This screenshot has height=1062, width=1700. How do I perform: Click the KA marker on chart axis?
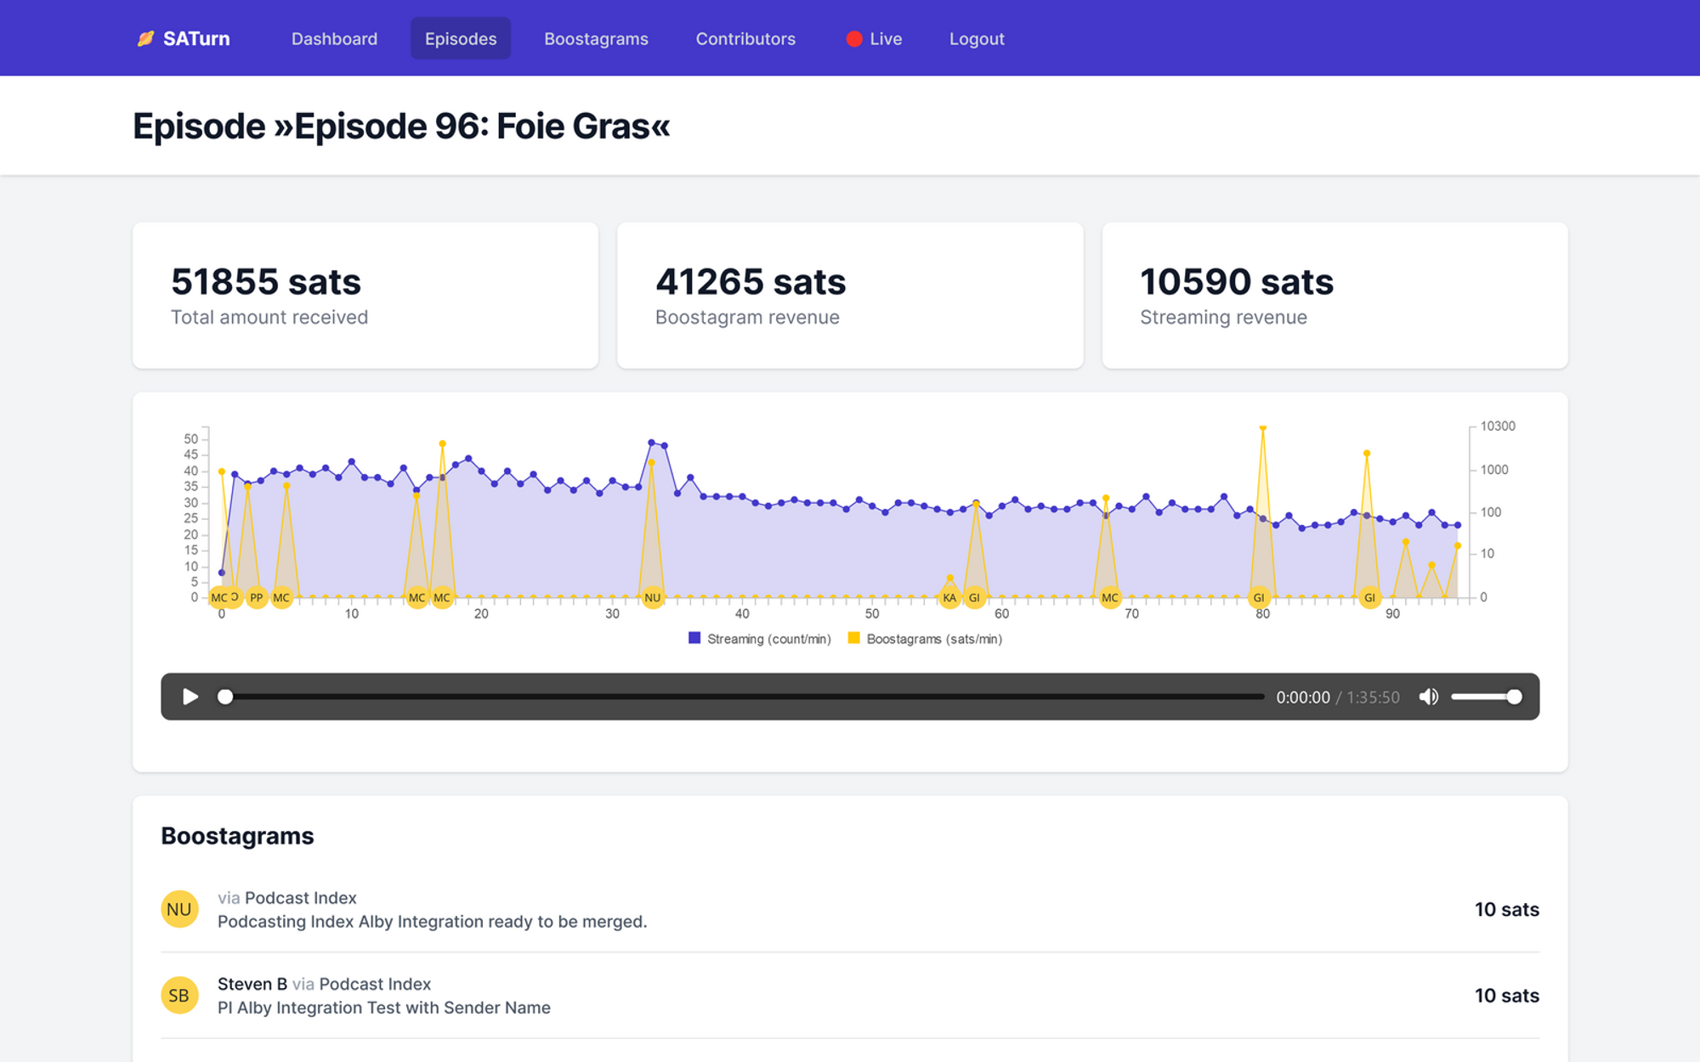click(949, 597)
